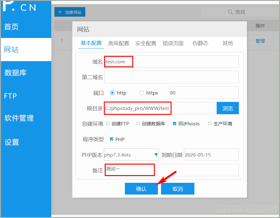Uncheck the PHP program type checkbox

point(112,139)
